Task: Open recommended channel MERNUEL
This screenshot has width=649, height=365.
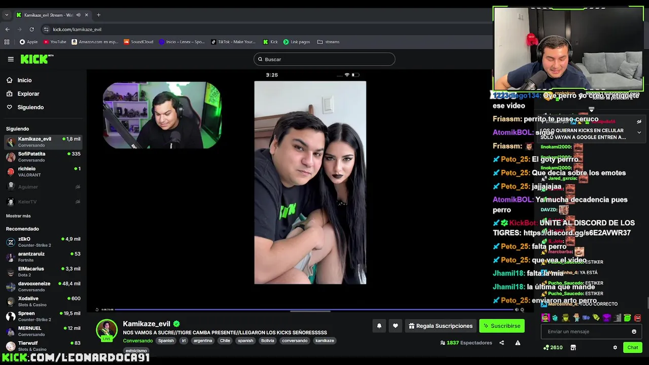Action: coord(43,331)
